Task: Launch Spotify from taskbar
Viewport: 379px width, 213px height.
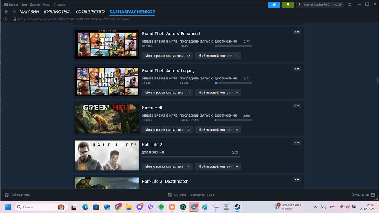Action: (x=161, y=207)
